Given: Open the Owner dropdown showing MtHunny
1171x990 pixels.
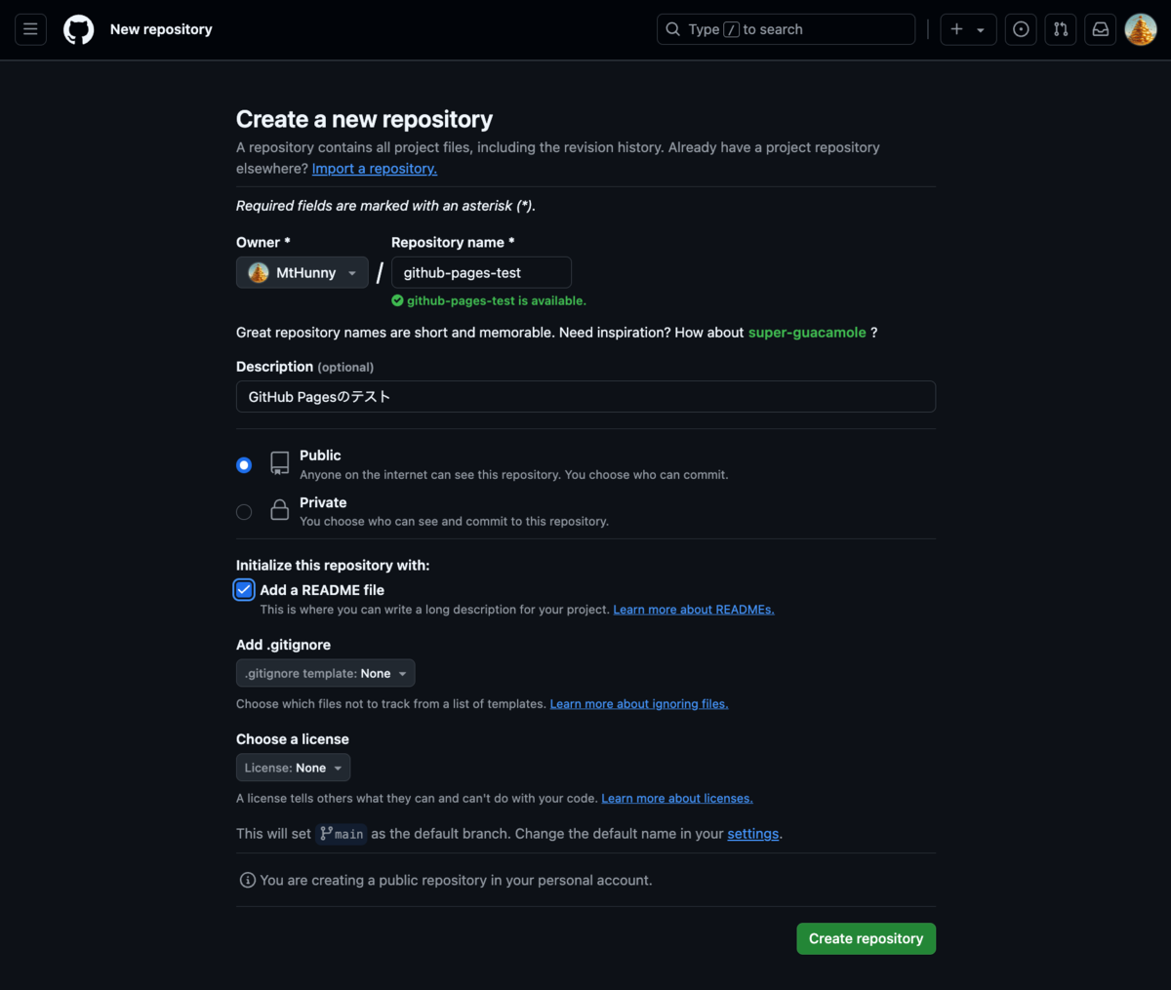Looking at the screenshot, I should (302, 272).
